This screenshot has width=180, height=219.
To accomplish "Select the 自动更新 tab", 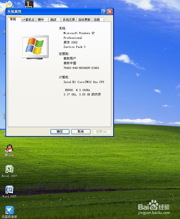I will [x=84, y=20].
